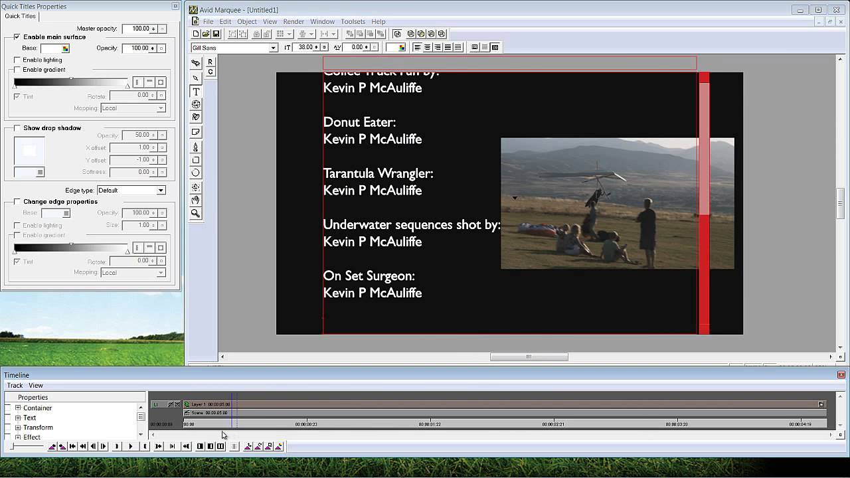The height and width of the screenshot is (478, 850).
Task: Select the Hand pan tool
Action: [x=195, y=200]
